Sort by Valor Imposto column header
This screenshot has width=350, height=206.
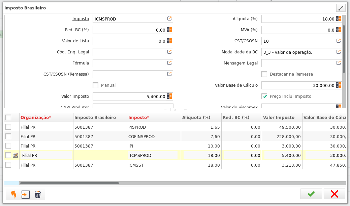pos(279,118)
